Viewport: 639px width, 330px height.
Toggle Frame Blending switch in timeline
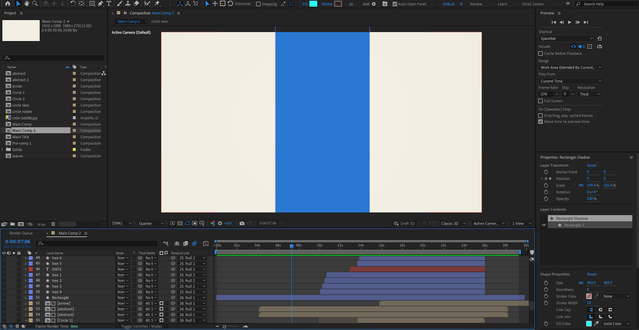186,243
